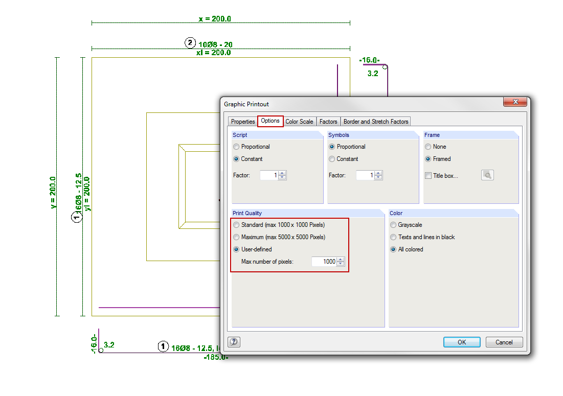The image size is (563, 396).
Task: Select User-defined print quality
Action: coord(236,249)
